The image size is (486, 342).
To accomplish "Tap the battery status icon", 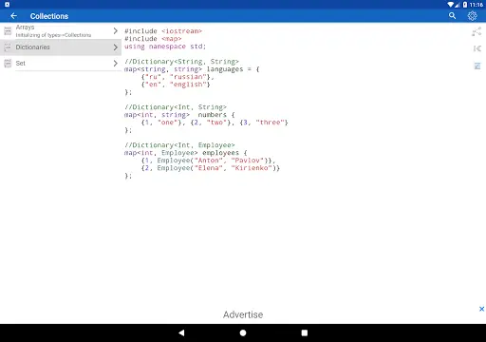I will [465, 5].
